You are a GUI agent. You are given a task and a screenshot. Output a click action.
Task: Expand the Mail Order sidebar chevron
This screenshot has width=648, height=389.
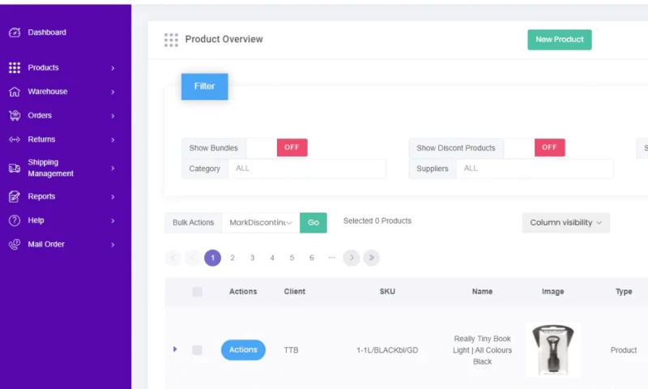tap(113, 245)
